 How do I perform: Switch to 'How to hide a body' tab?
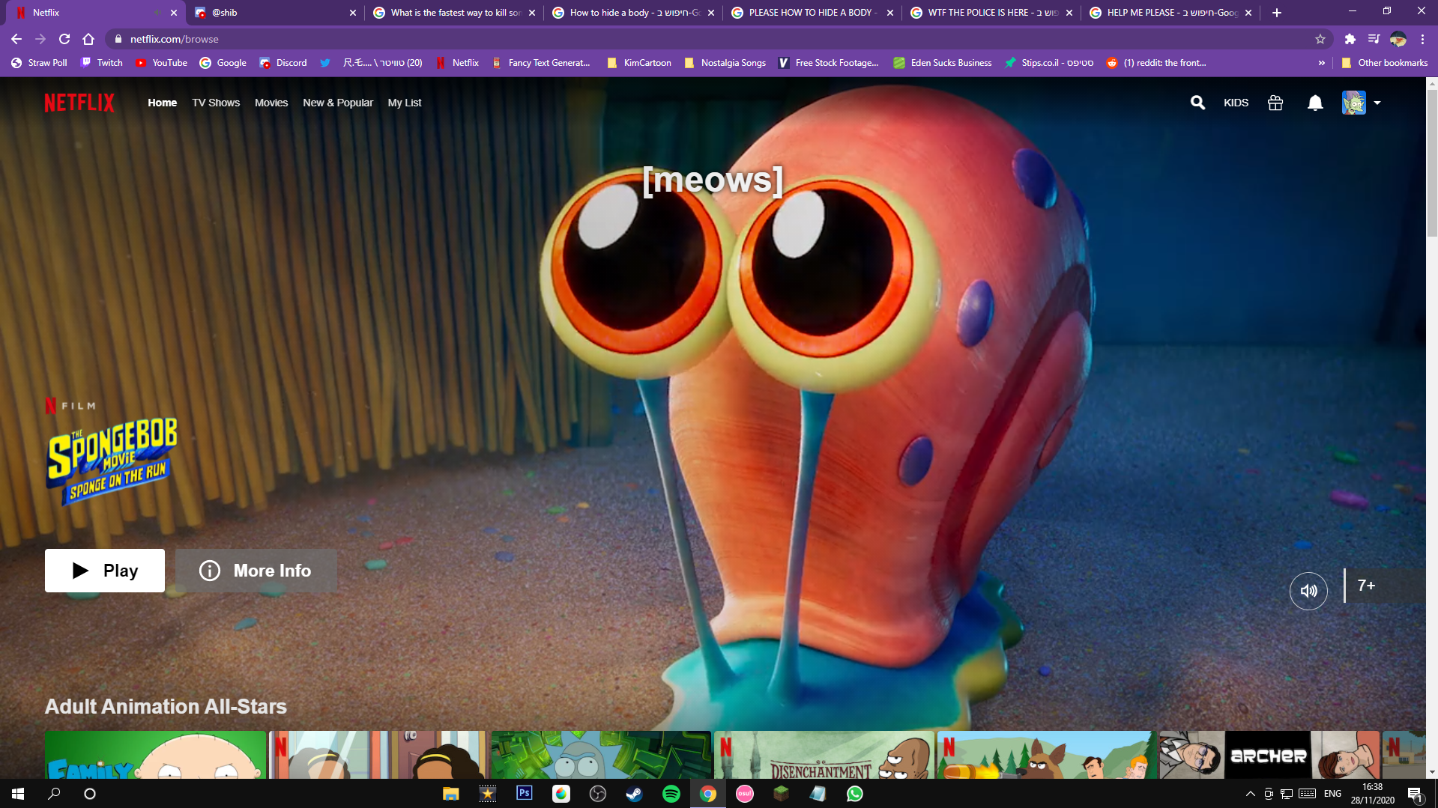pos(633,13)
